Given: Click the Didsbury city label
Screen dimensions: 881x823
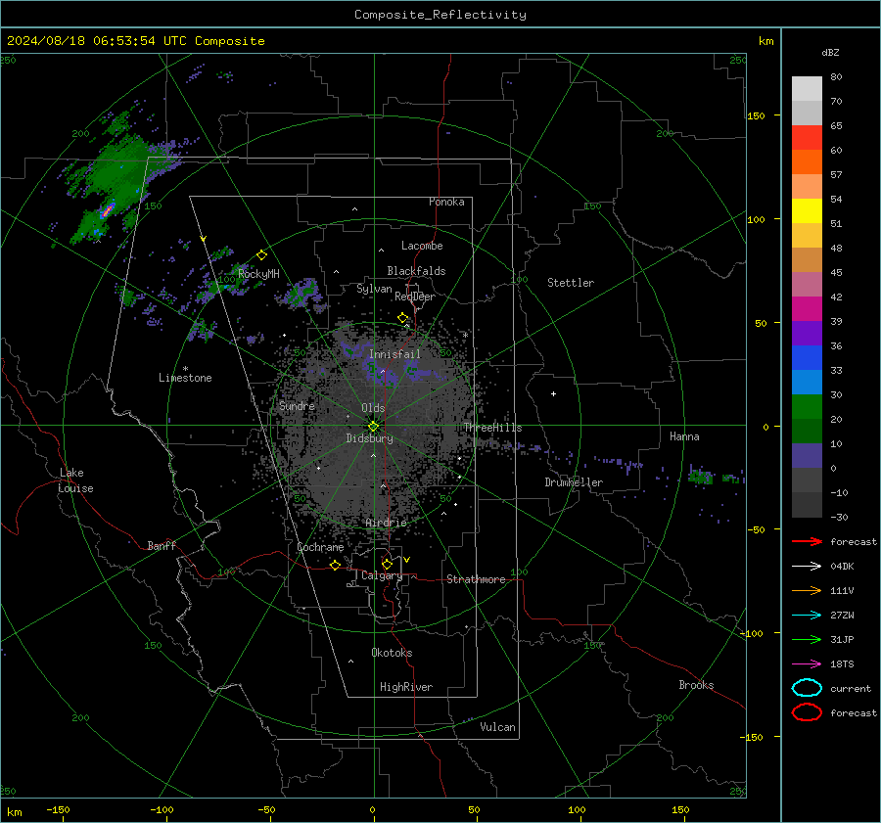Looking at the screenshot, I should click(x=369, y=438).
